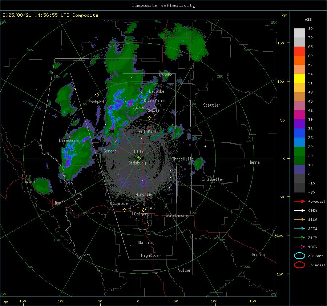
Task: Click the yellow diamond marker below Cochrane
Action: point(124,210)
